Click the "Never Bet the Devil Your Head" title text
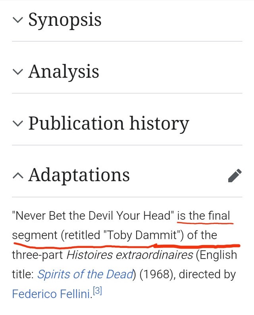 tap(93, 215)
